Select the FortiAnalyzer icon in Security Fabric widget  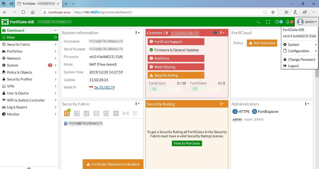pos(77,113)
